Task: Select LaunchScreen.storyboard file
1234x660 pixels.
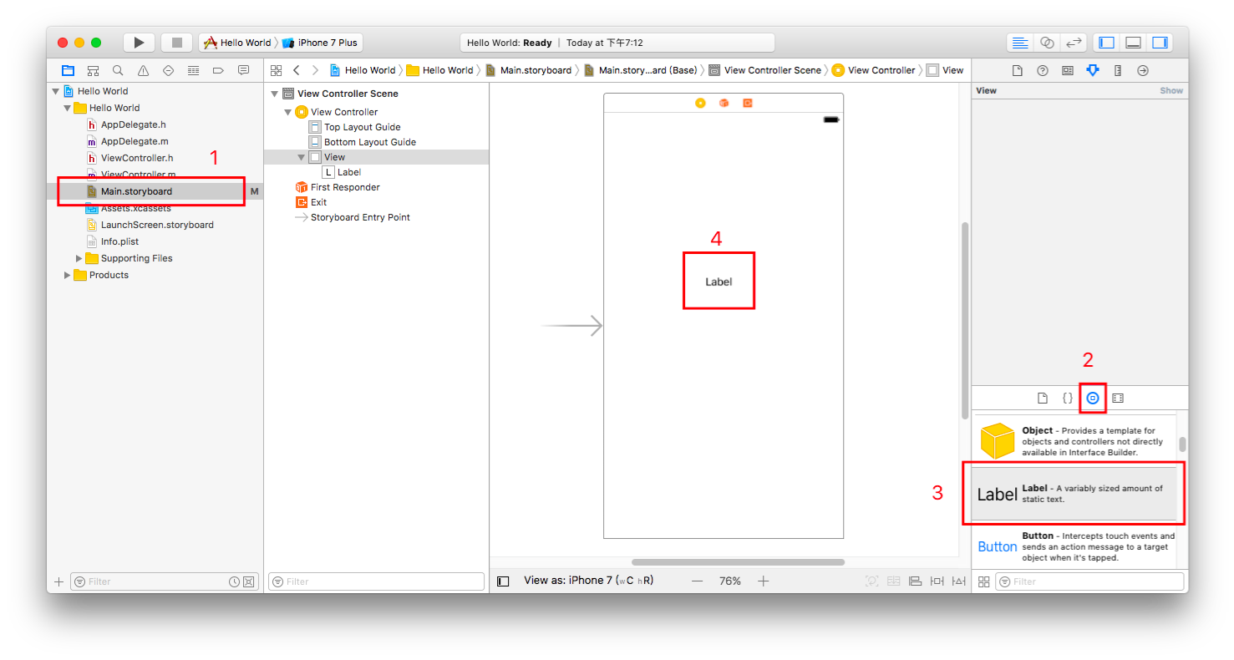Action: pyautogui.click(x=156, y=225)
